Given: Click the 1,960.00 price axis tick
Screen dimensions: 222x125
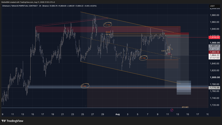Looking at the screenshot, I should click(214, 22).
